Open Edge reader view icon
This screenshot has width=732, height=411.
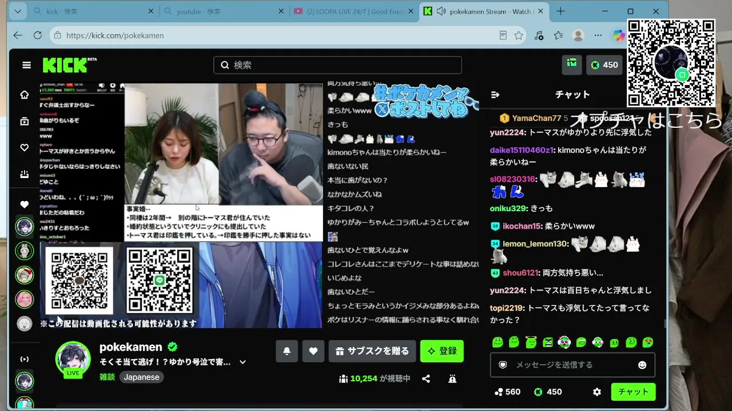503,35
